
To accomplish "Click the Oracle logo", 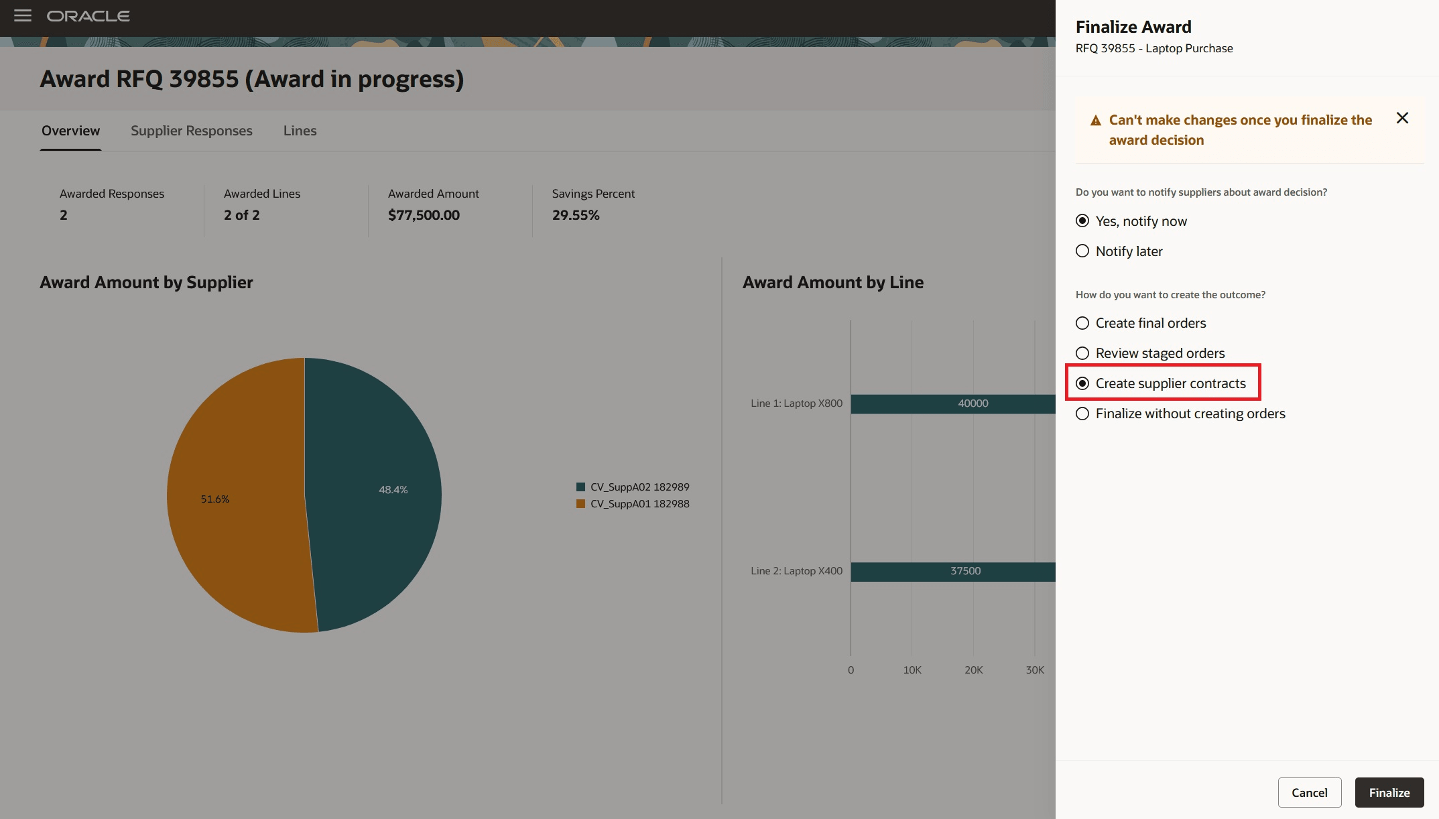I will pos(88,16).
